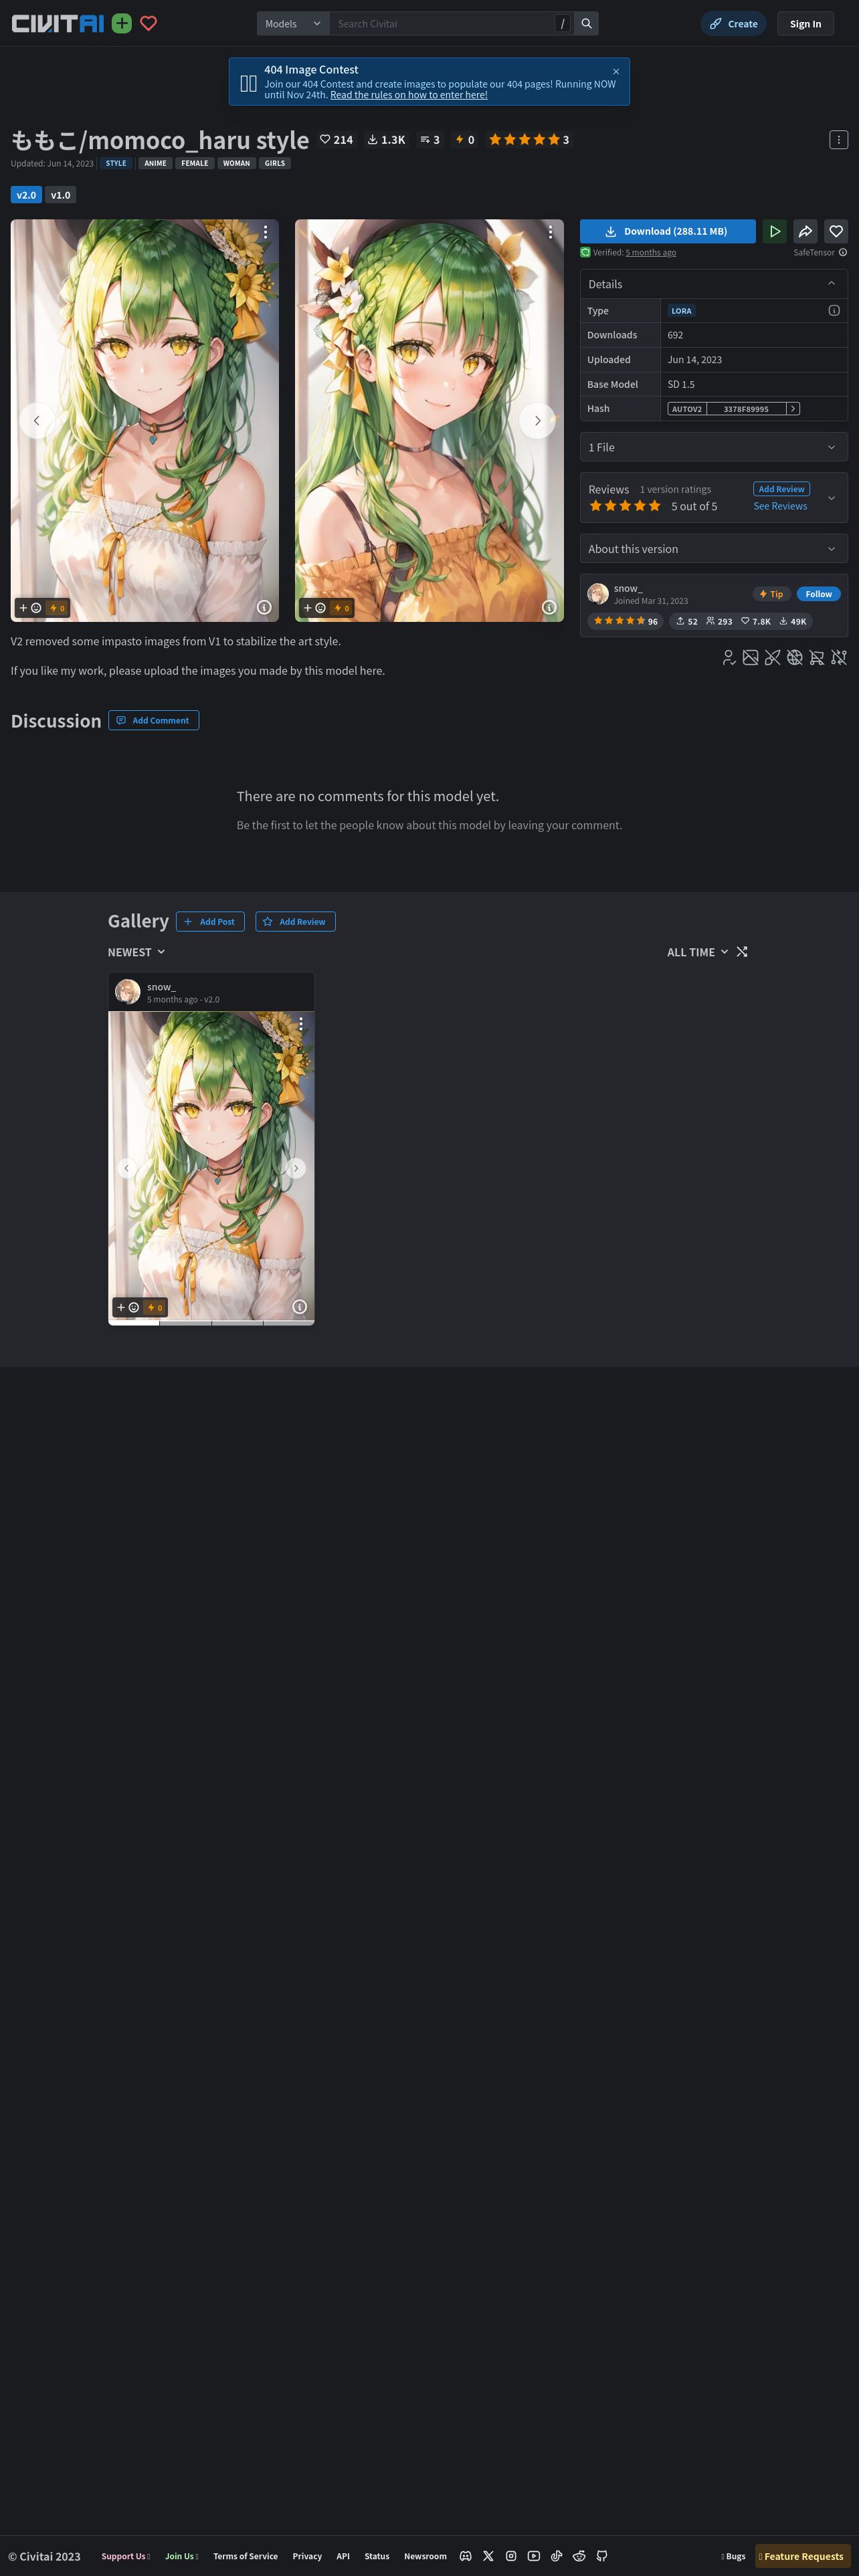Click 'Read the rules' contest link

(409, 95)
